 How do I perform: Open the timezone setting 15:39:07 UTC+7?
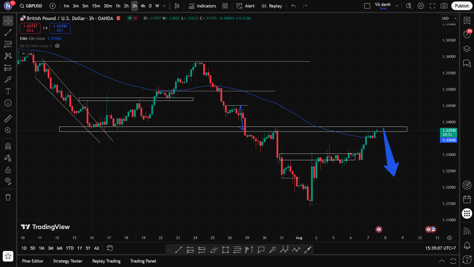point(440,248)
